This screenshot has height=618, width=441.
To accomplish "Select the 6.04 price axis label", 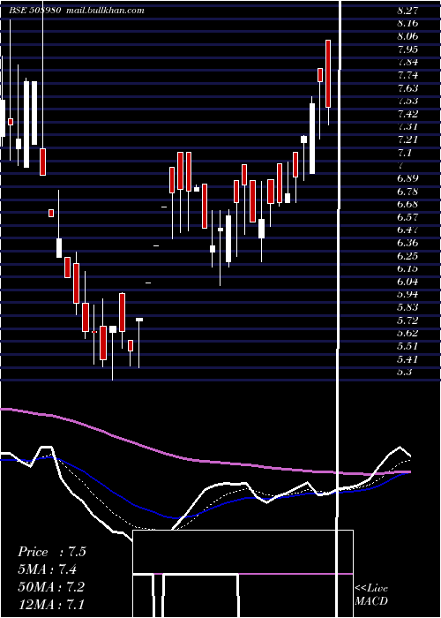I will point(407,282).
